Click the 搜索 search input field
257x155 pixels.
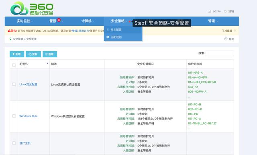coord(220,53)
